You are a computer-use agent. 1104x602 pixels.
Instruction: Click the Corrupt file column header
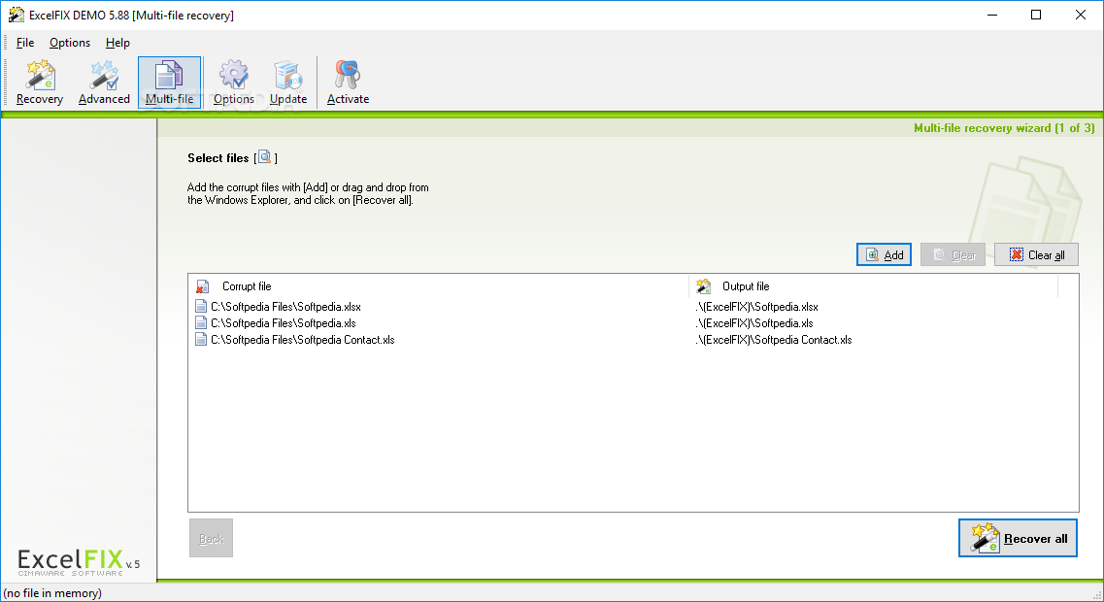tap(439, 286)
